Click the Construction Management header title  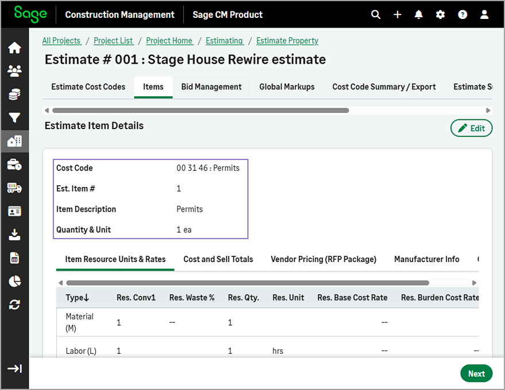pyautogui.click(x=120, y=15)
